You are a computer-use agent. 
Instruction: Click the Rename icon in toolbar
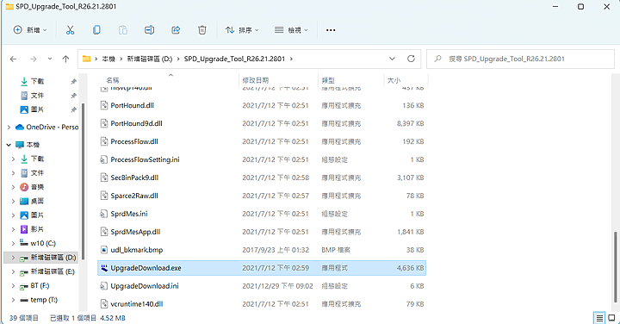coord(150,30)
